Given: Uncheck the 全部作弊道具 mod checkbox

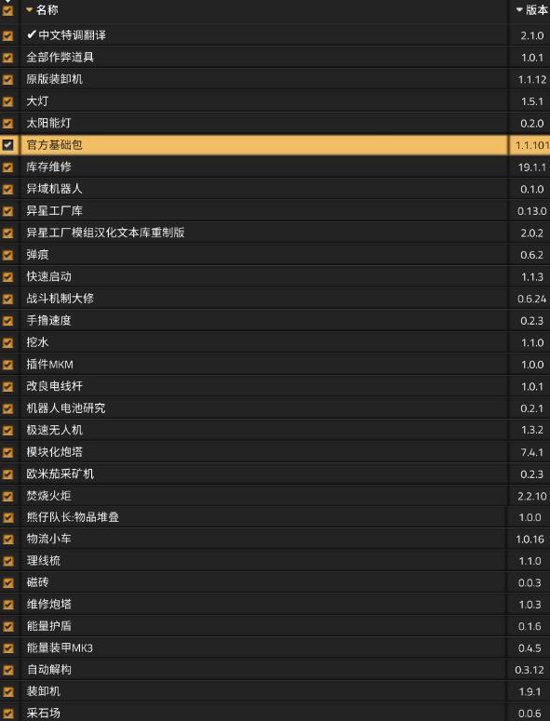Looking at the screenshot, I should click(x=7, y=58).
